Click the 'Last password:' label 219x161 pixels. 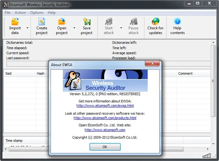(18, 58)
